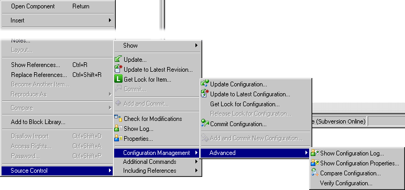Click the Show Log icon
The height and width of the screenshot is (190, 405).
[x=118, y=128]
